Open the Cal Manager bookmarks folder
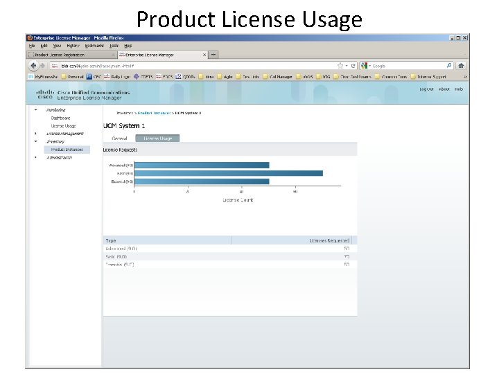Viewport: 499px width, 374px height. point(277,77)
